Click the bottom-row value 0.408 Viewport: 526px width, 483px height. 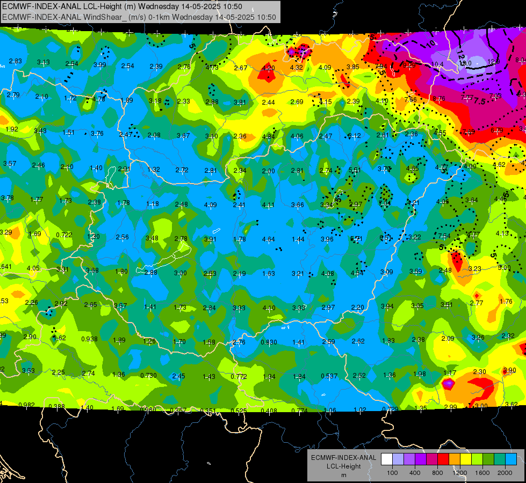269,411
